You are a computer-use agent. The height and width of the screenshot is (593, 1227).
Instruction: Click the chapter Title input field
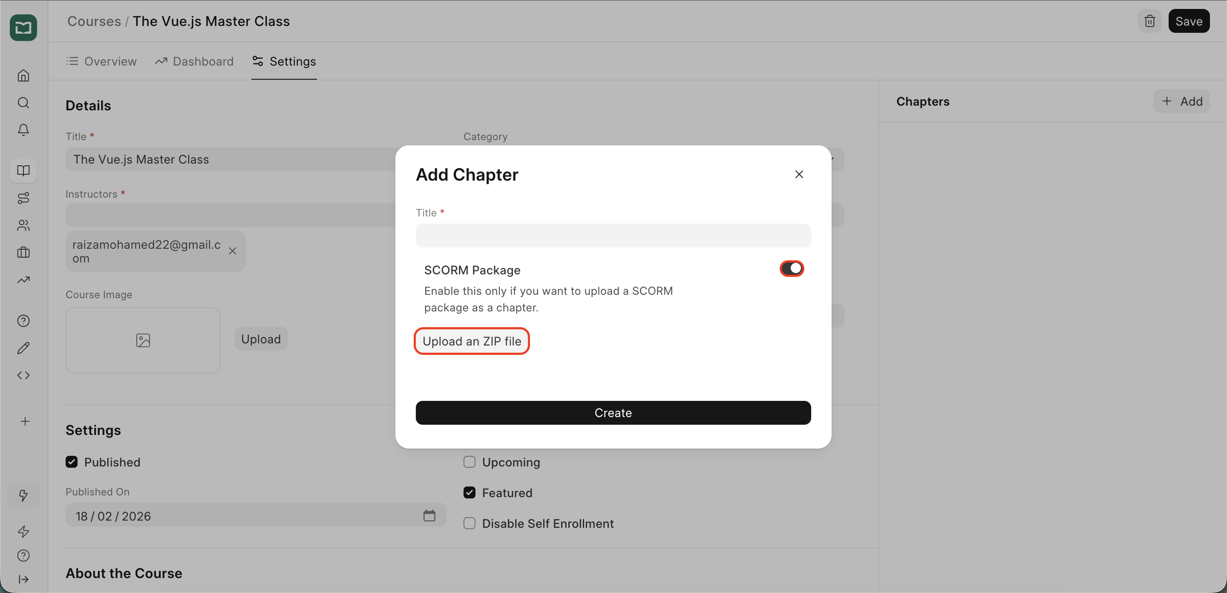[613, 236]
